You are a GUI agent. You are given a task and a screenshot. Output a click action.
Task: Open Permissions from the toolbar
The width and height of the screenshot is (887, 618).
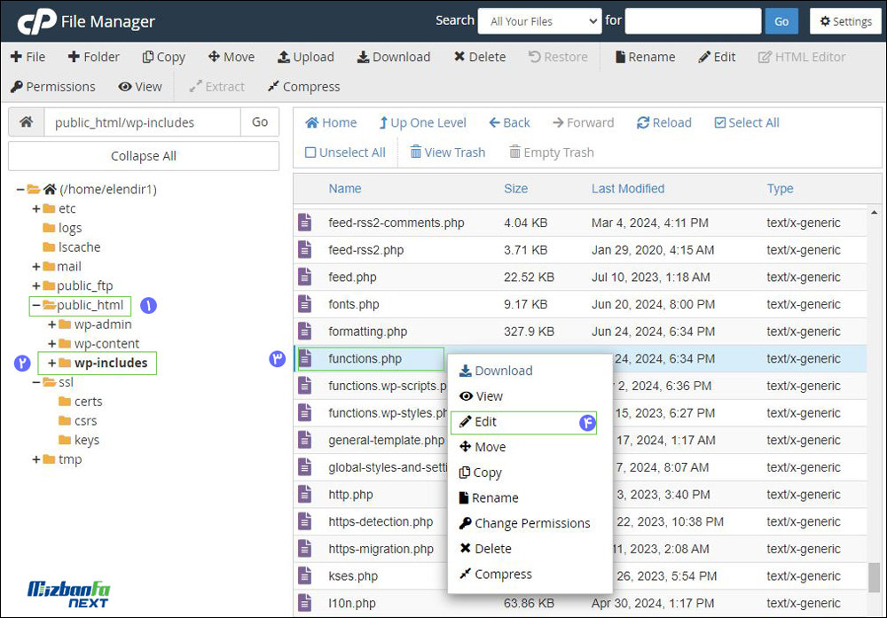click(53, 87)
